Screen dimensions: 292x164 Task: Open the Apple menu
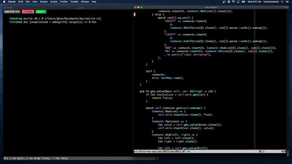point(4,2)
